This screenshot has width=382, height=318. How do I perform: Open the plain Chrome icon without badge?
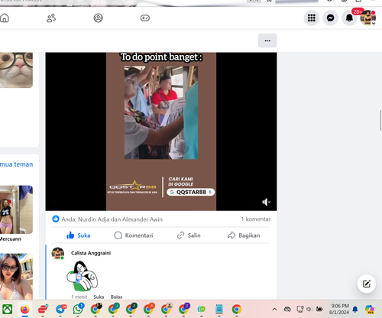(237, 310)
